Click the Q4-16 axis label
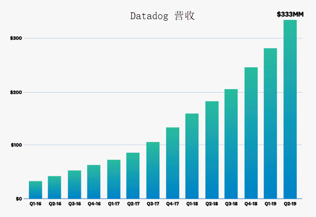Viewport: 316px width, 217px height. pyautogui.click(x=94, y=204)
